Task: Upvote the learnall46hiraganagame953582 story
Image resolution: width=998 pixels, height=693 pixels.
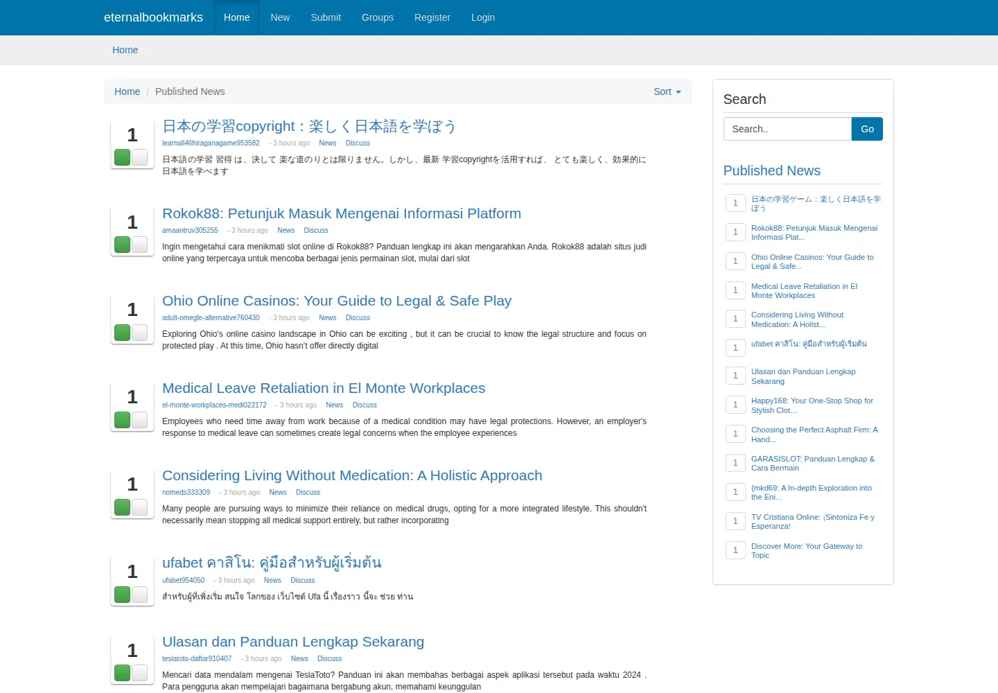Action: 123,157
